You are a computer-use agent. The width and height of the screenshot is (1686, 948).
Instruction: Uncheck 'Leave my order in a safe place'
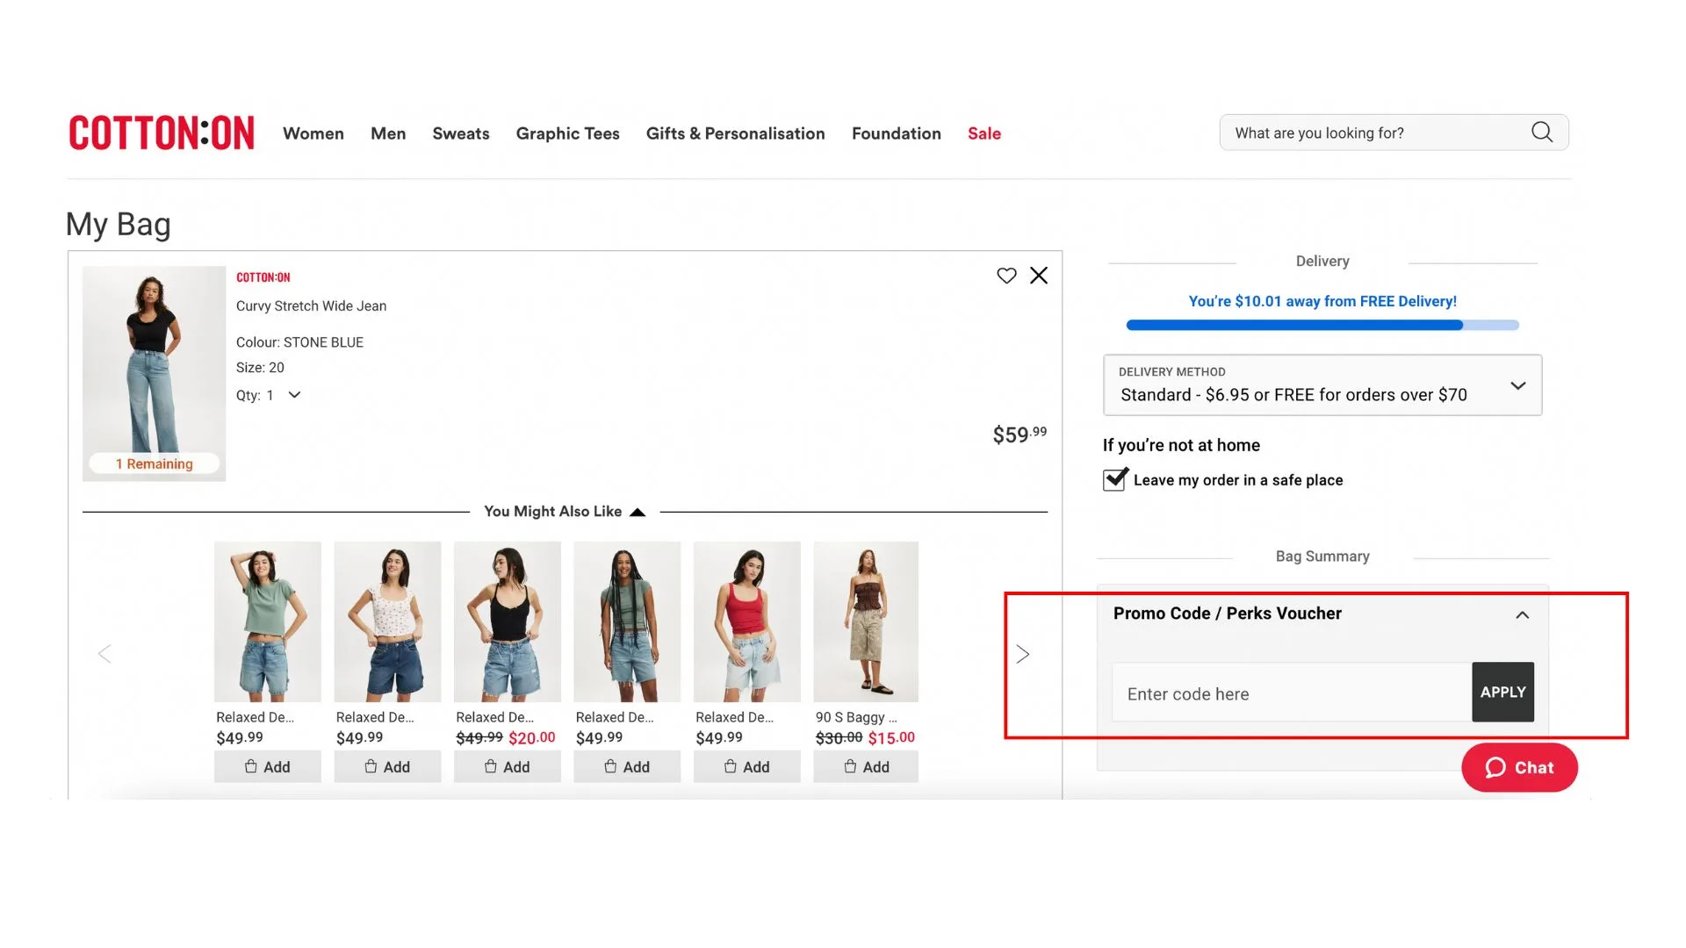point(1113,479)
